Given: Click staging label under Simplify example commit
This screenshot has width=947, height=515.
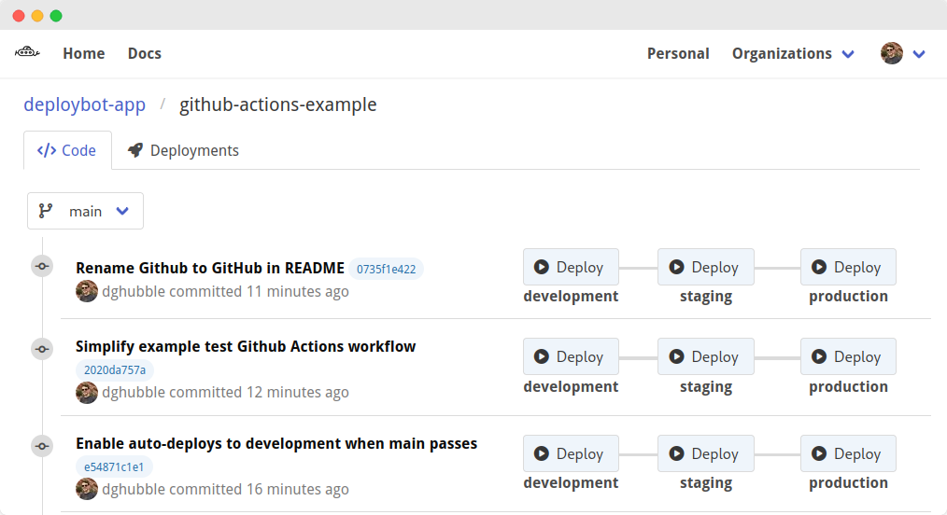Looking at the screenshot, I should click(x=706, y=387).
